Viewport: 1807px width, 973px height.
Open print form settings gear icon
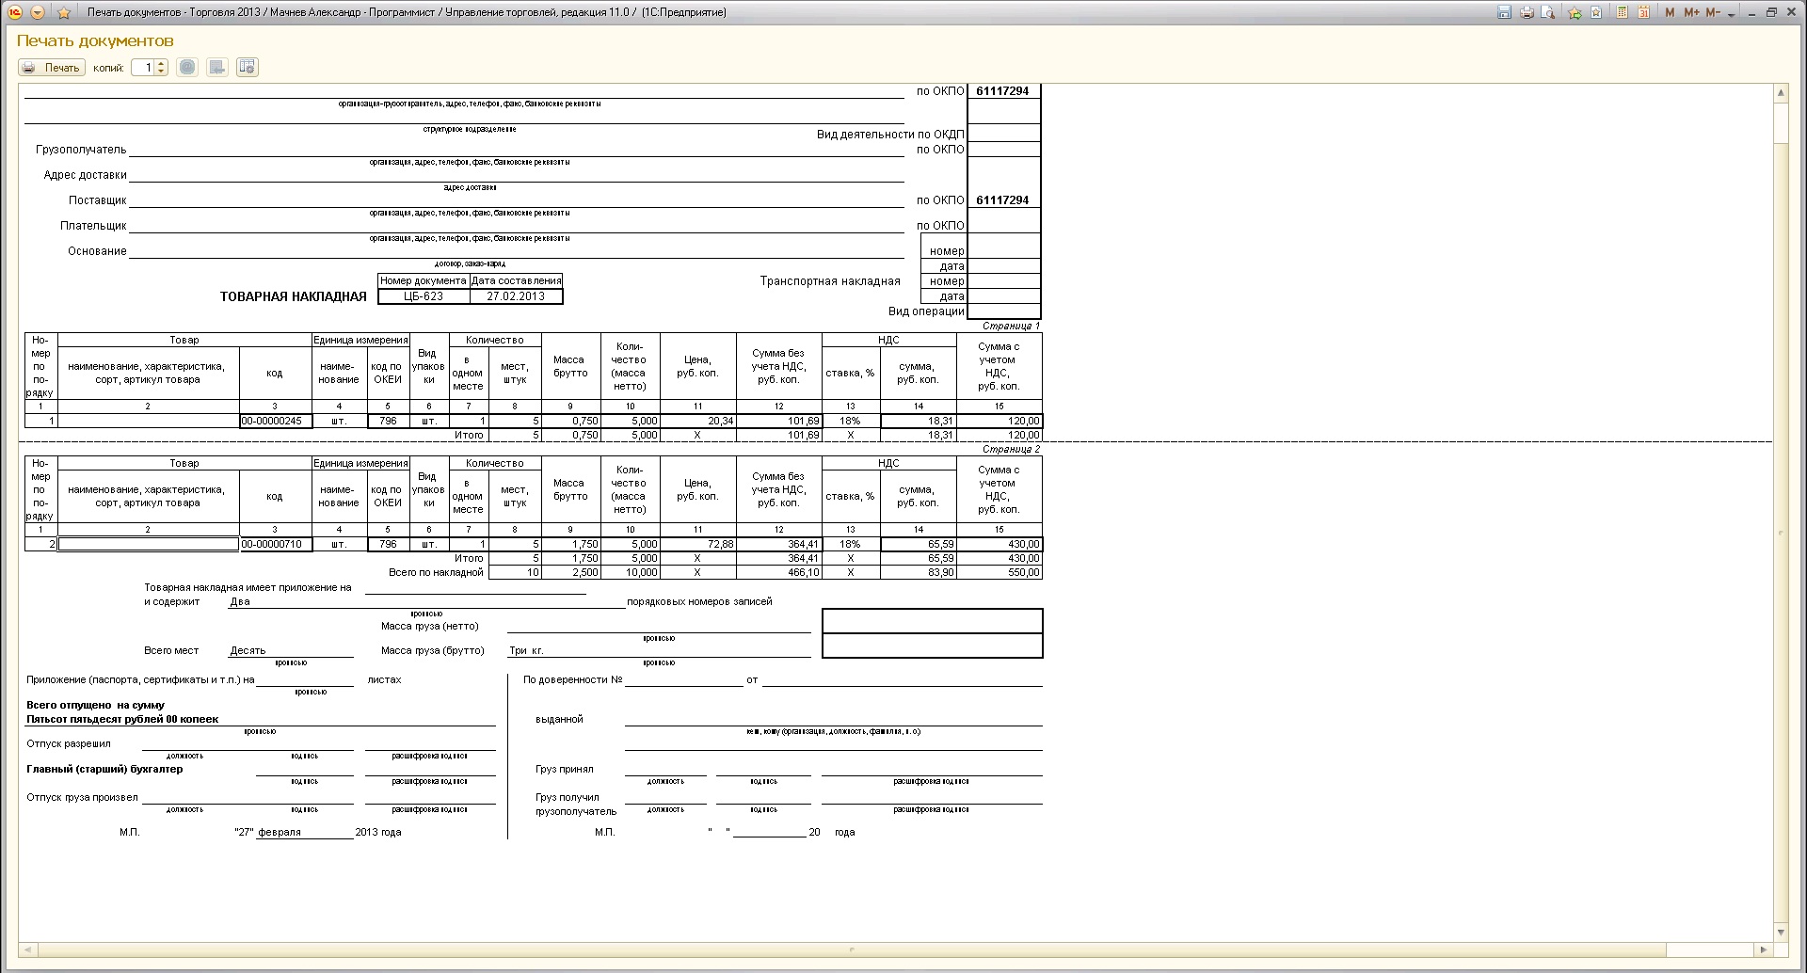(248, 68)
